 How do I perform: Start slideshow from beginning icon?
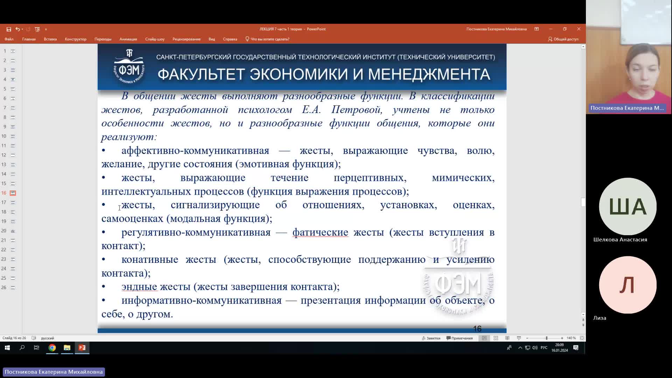pyautogui.click(x=37, y=29)
